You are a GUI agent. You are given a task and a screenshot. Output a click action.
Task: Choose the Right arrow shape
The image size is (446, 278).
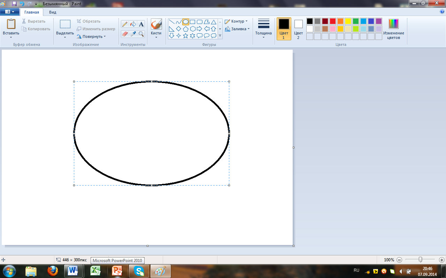click(x=200, y=29)
